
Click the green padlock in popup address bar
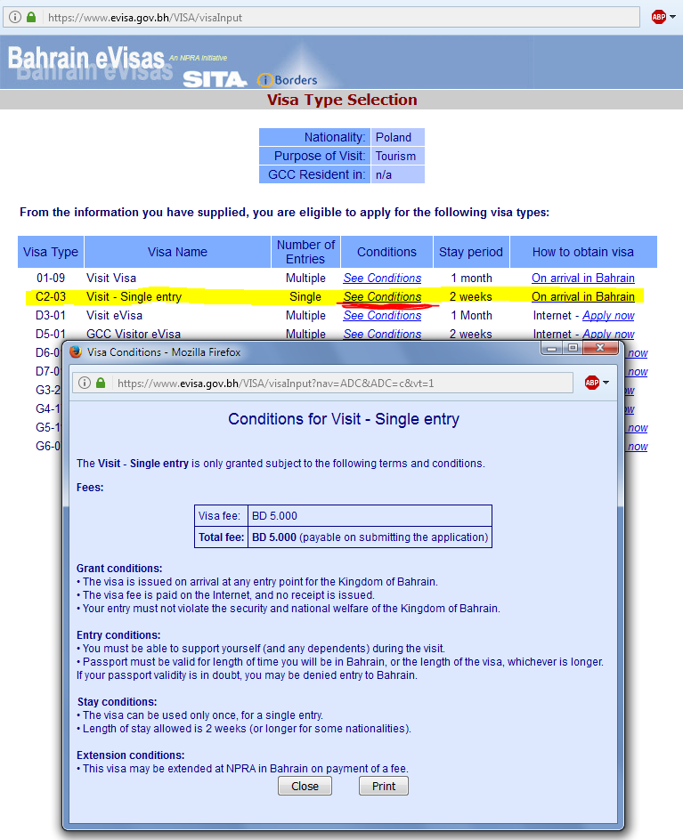pos(101,383)
